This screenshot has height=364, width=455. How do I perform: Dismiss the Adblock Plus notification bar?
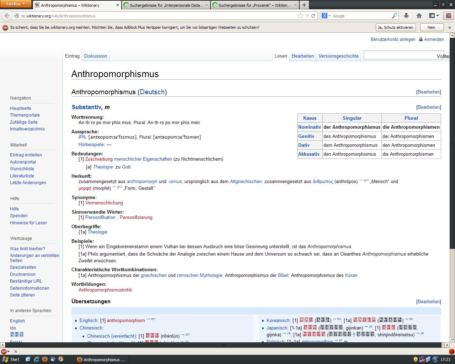click(449, 27)
